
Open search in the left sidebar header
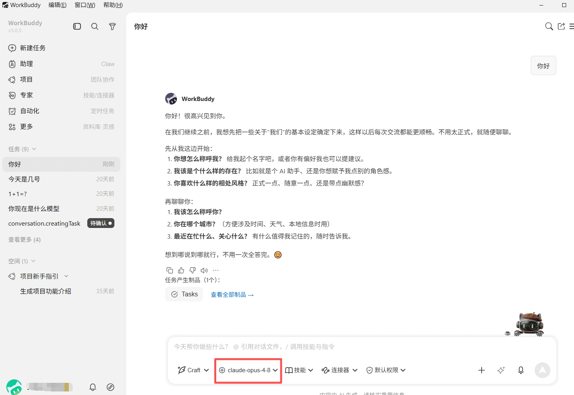[x=95, y=26]
